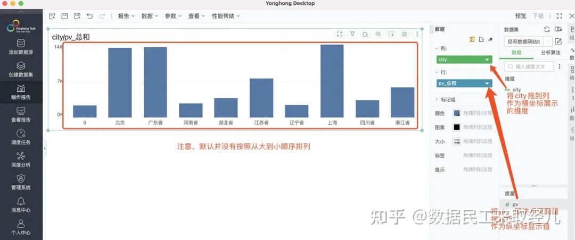Refresh the dataset with refresh icon
This screenshot has width=575, height=240.
tap(547, 29)
